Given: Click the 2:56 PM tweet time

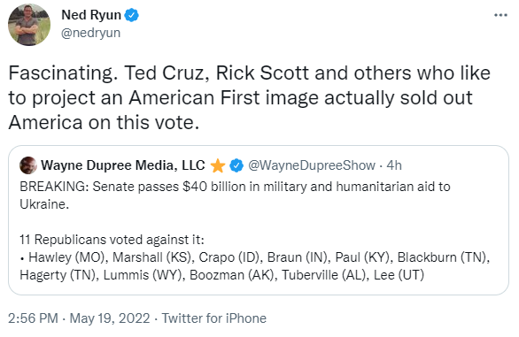Looking at the screenshot, I should coord(33,318).
